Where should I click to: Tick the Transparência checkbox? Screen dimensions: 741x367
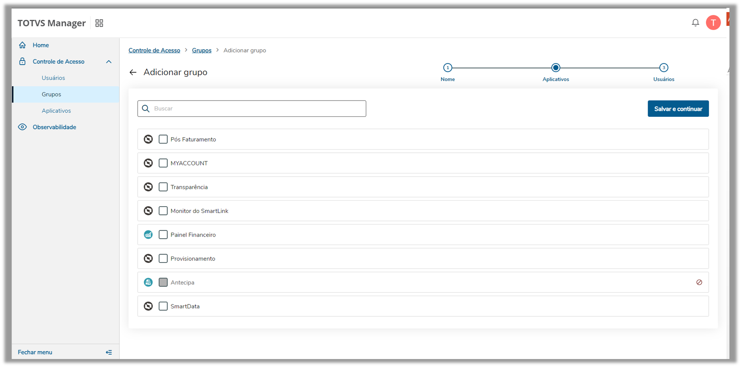click(x=163, y=187)
